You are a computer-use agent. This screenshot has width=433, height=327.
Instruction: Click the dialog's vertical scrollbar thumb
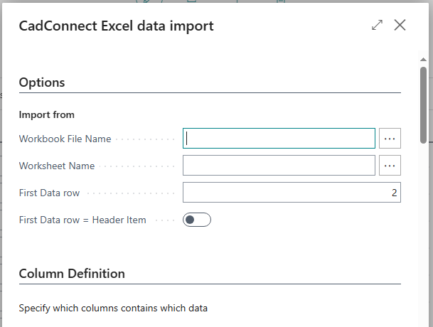tap(424, 103)
